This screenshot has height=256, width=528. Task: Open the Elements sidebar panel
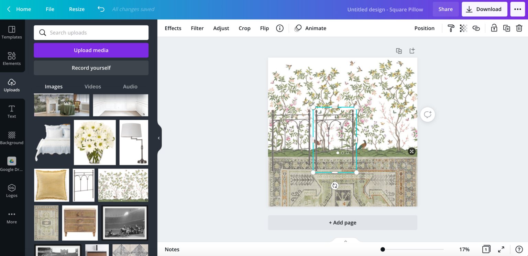click(x=12, y=59)
